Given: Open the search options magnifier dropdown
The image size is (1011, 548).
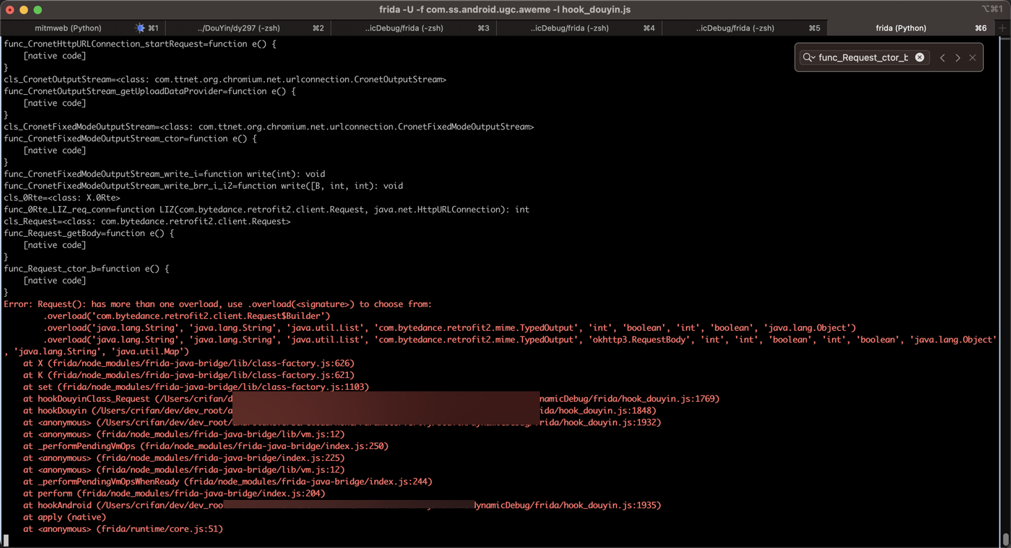Looking at the screenshot, I should [809, 58].
